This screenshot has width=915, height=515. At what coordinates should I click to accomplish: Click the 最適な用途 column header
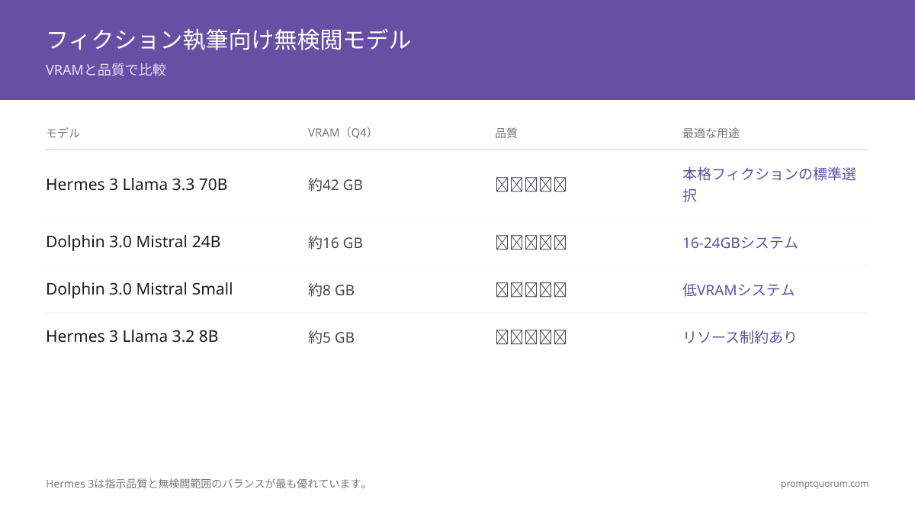coord(711,133)
